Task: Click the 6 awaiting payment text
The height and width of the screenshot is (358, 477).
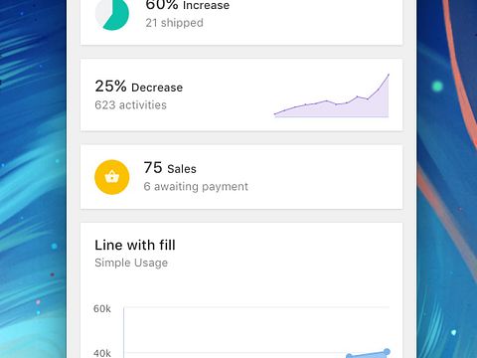Action: (x=196, y=187)
